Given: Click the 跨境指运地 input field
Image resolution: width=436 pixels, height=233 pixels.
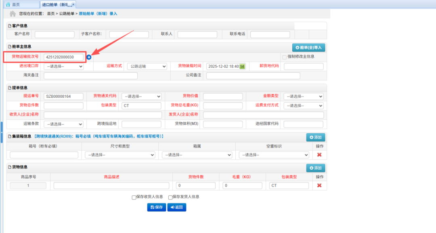Looking at the screenshot, I should 142,124.
